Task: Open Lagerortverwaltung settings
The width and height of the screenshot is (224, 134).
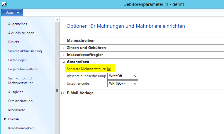Action: coord(23,69)
